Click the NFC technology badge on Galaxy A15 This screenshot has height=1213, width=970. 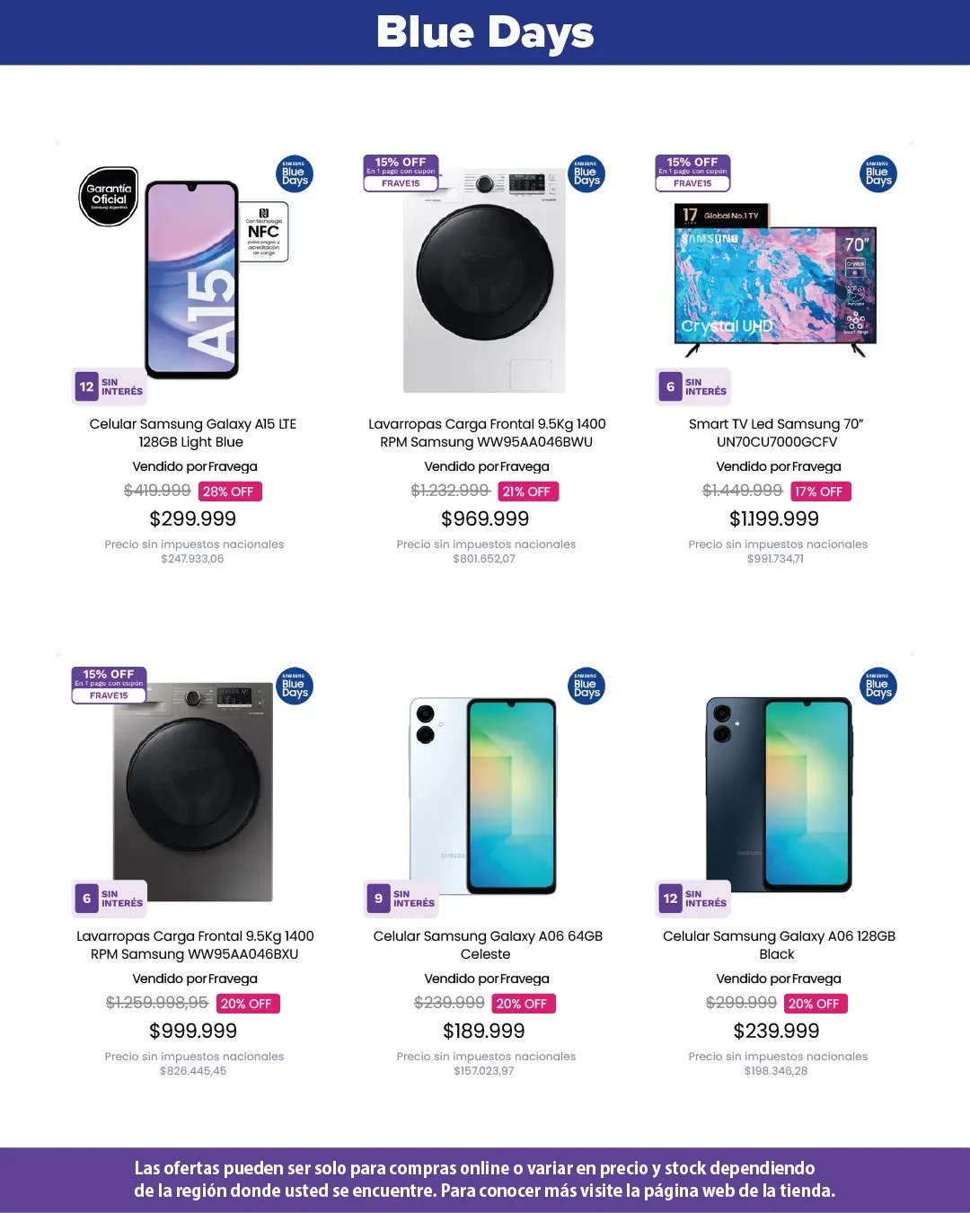(x=264, y=232)
